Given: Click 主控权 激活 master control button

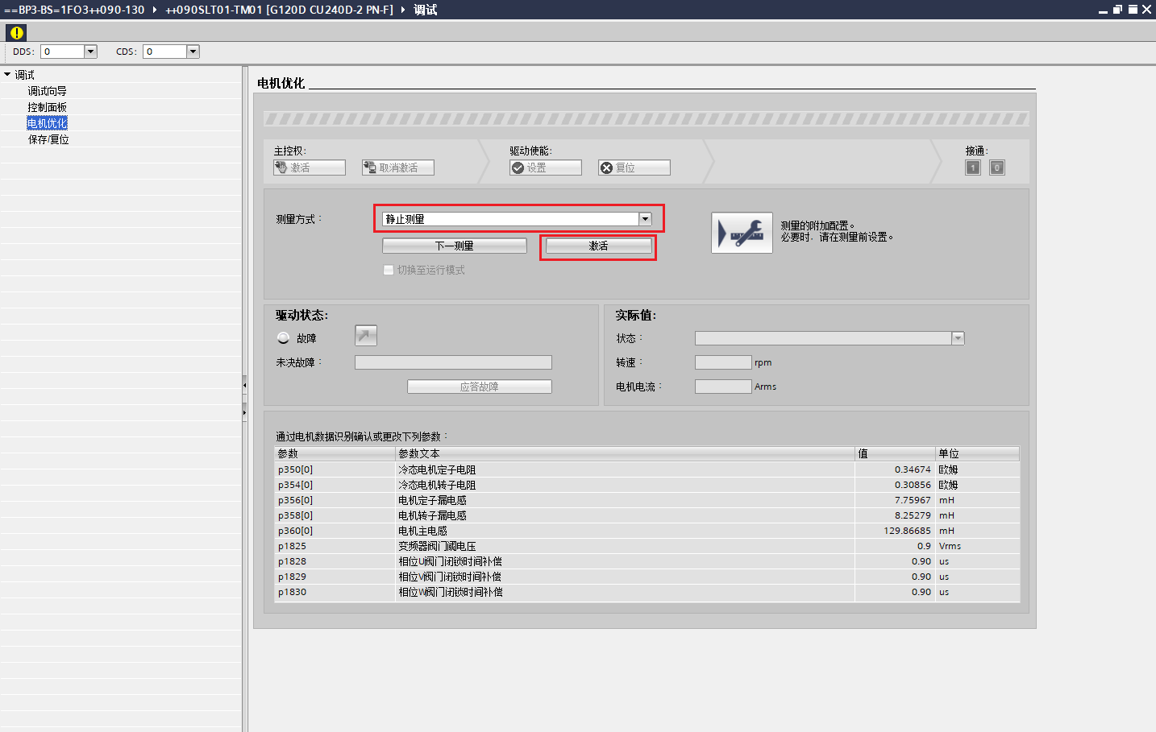Looking at the screenshot, I should (310, 167).
